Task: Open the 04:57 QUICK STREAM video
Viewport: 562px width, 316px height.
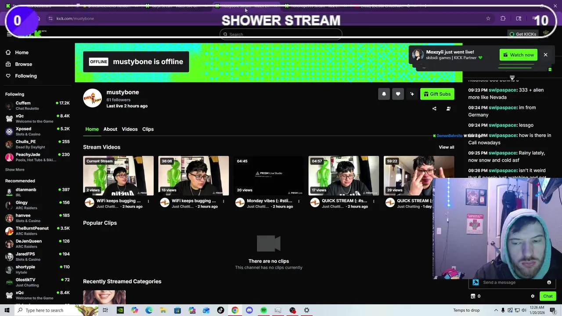Action: (x=343, y=176)
